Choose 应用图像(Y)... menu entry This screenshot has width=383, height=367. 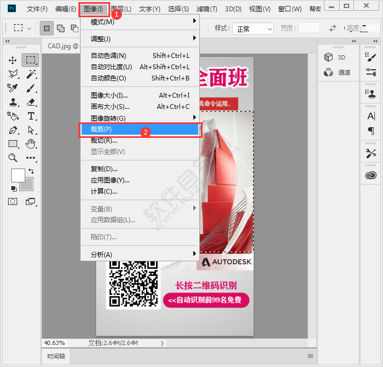(140, 180)
